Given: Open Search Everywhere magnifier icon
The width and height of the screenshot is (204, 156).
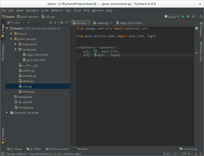Looking at the screenshot, I should pos(201,16).
